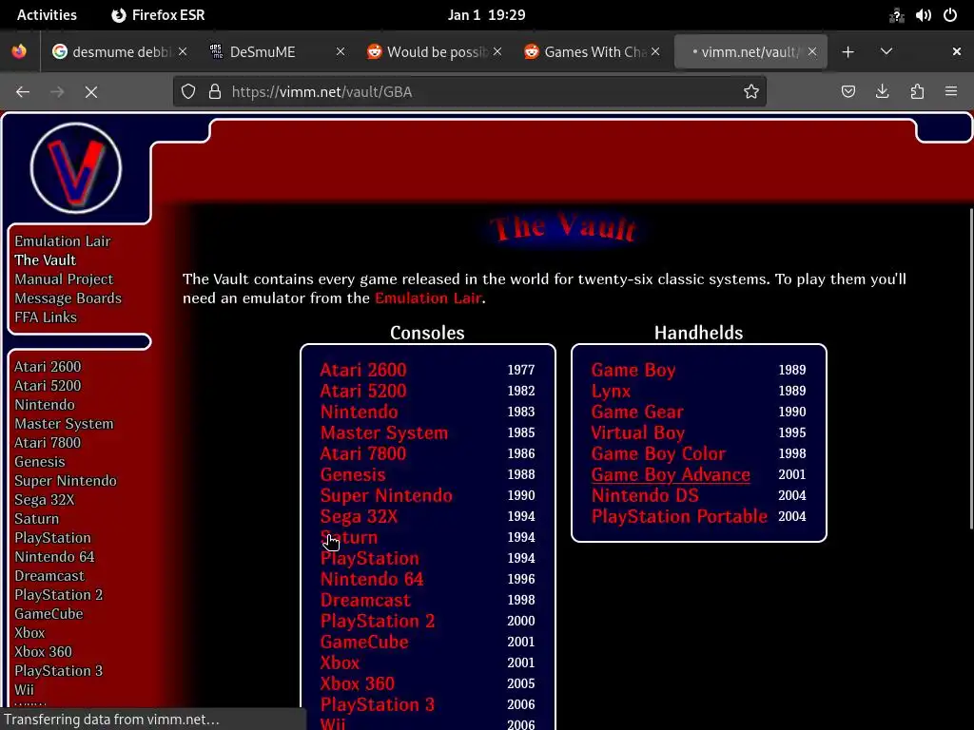
Task: Close the 'Games With Cha' tab
Action: click(655, 52)
